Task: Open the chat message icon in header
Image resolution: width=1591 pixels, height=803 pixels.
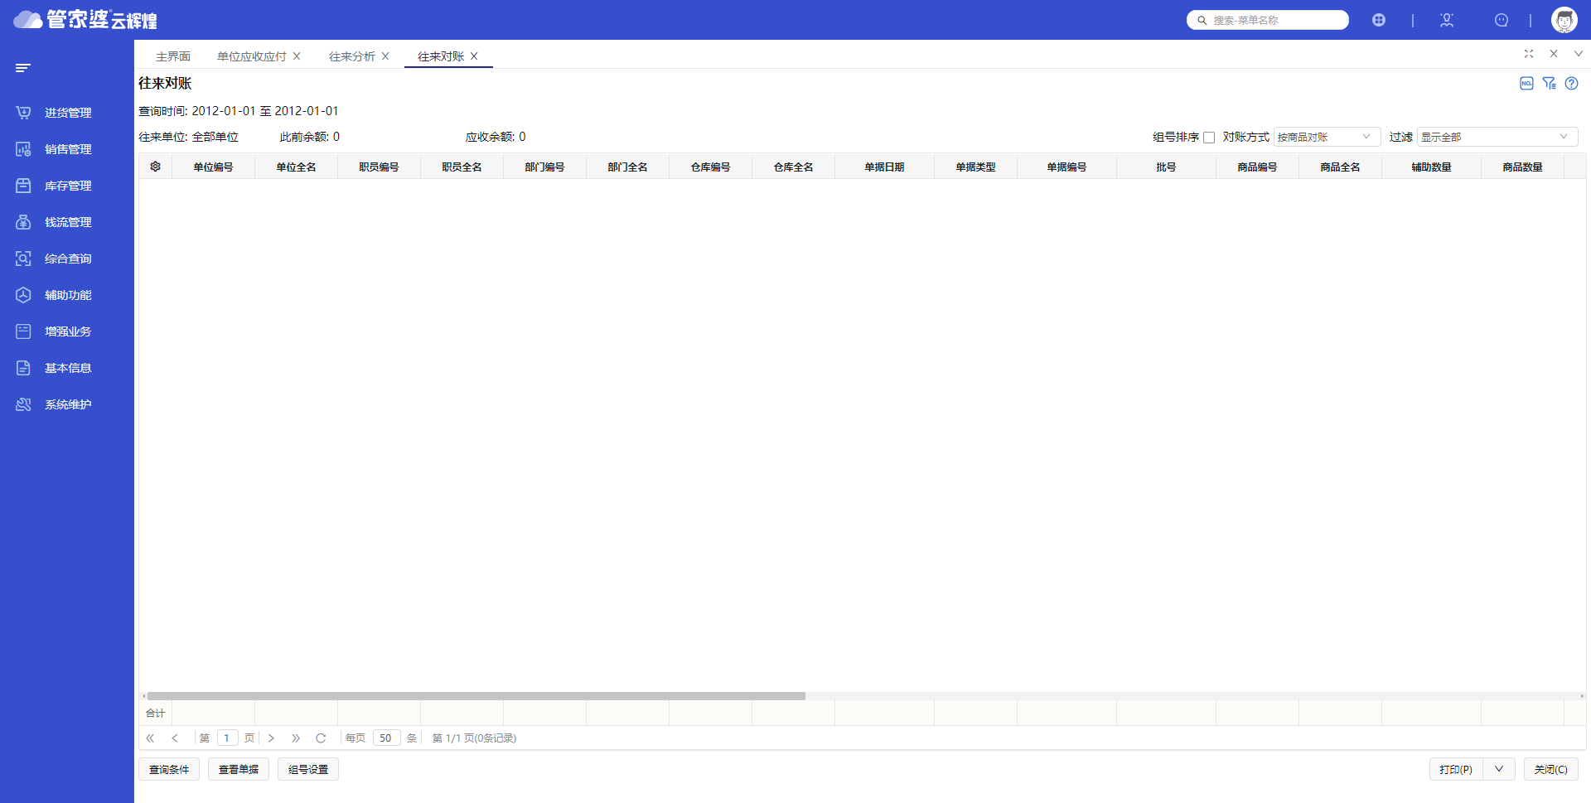Action: pos(1502,20)
